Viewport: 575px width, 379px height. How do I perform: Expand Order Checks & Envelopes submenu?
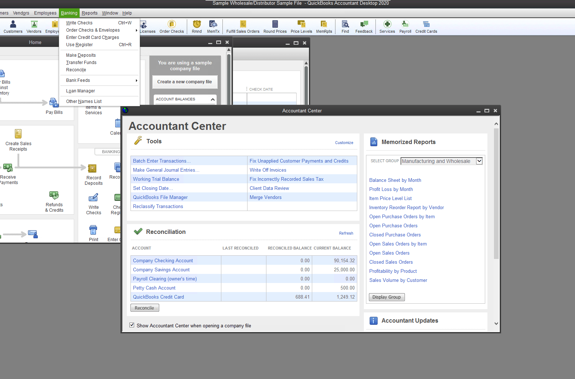99,30
